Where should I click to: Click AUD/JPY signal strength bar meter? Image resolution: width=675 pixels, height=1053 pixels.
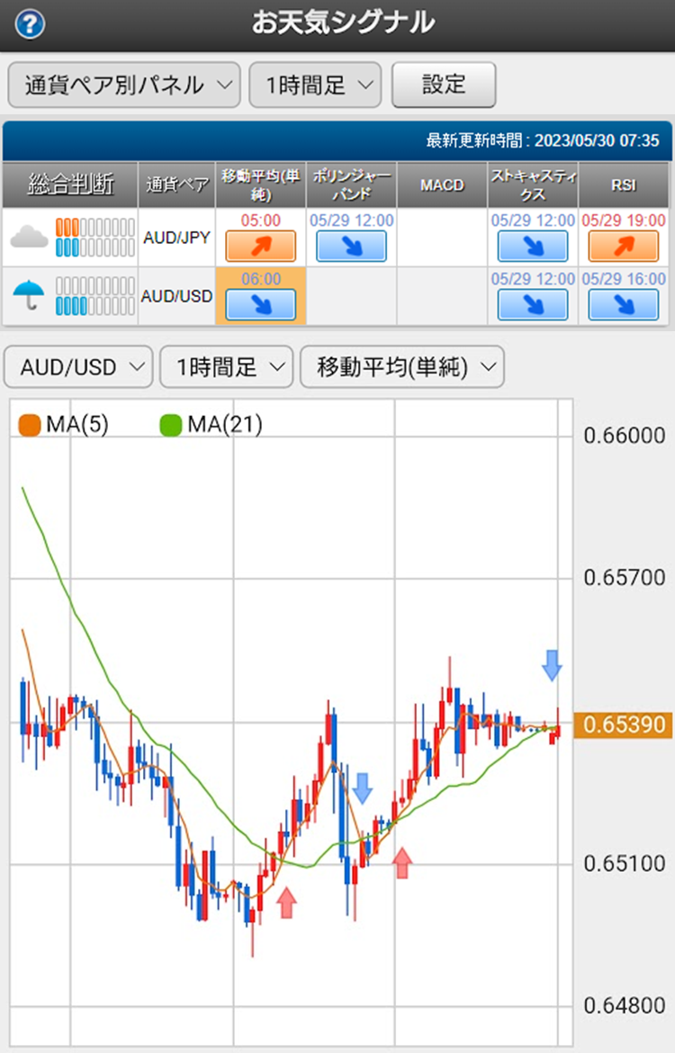[x=94, y=237]
